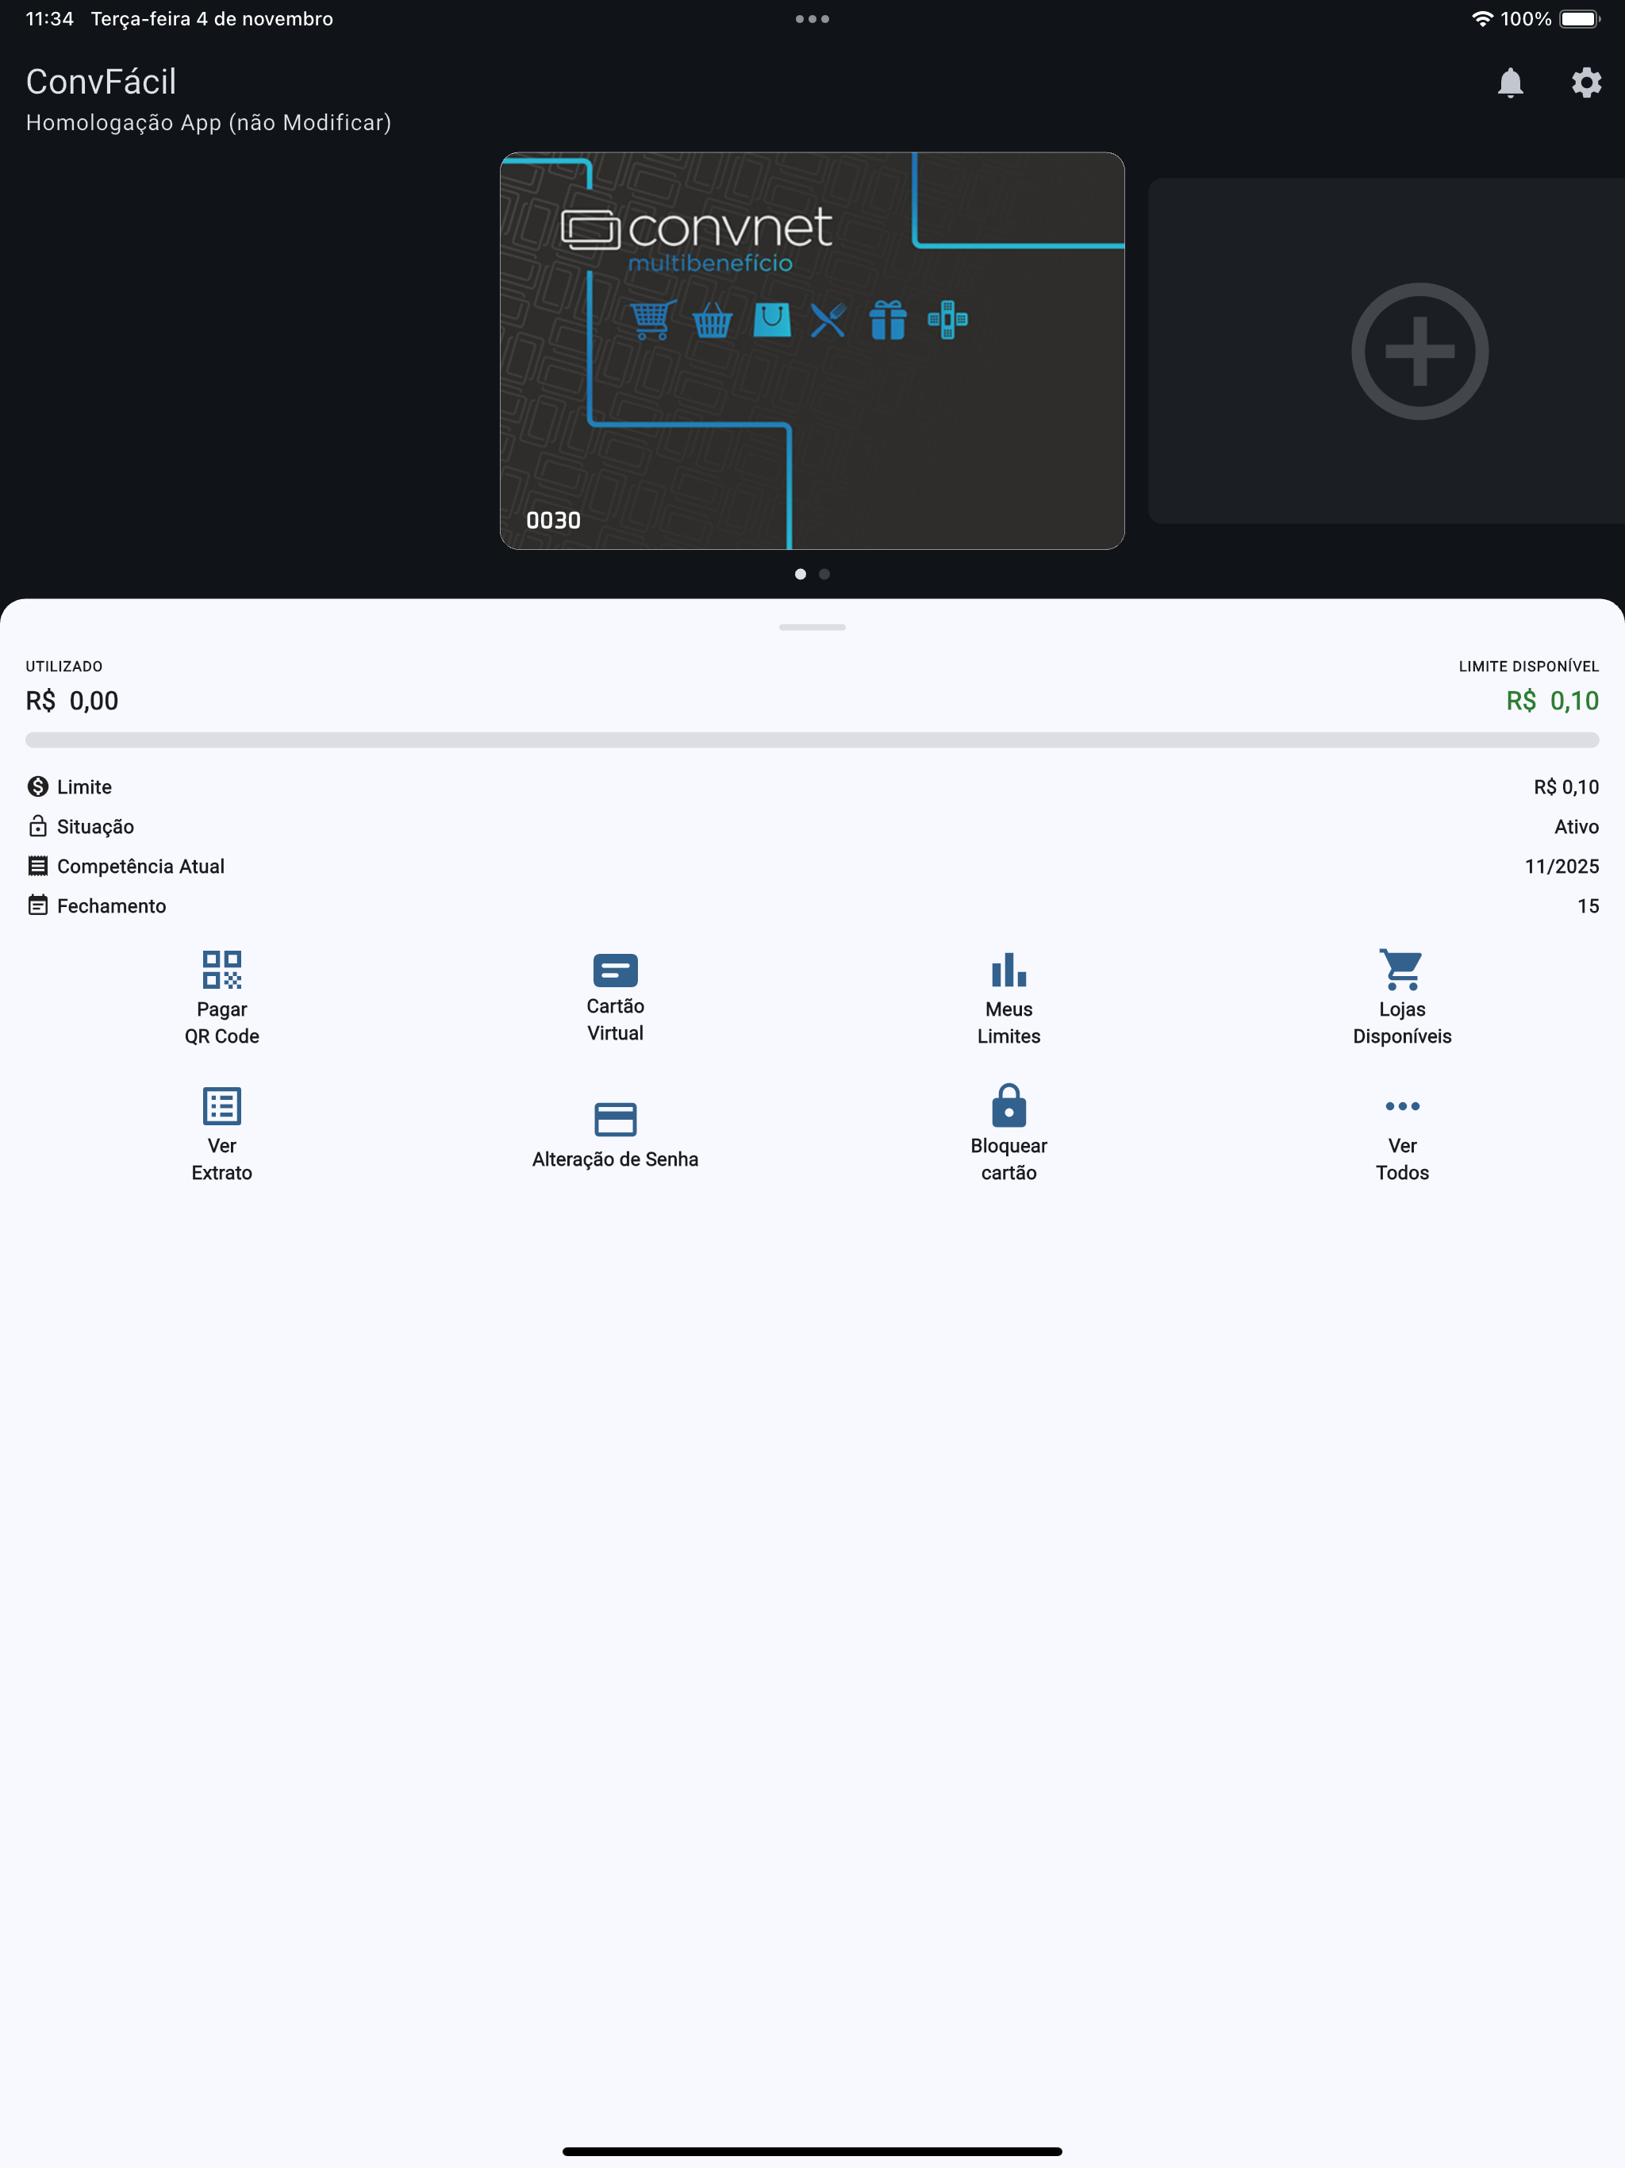Screen dimensions: 1625x2168
Task: Tap the Fechamento day 15 value
Action: (1588, 905)
